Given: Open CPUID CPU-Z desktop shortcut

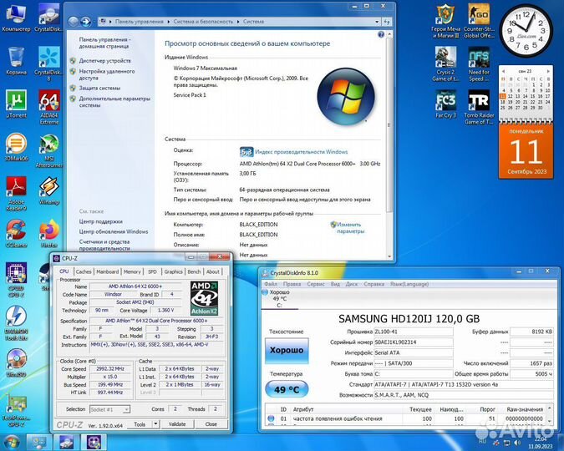Looking at the screenshot, I should (16, 280).
